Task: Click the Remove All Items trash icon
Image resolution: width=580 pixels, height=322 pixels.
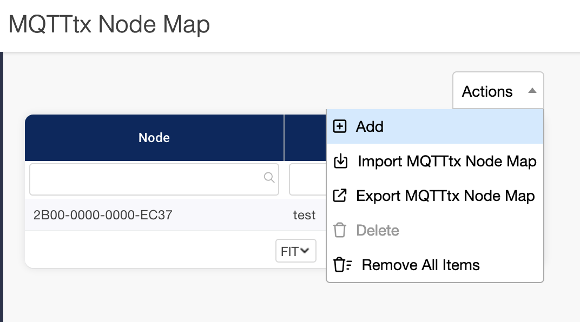Action: (x=342, y=265)
